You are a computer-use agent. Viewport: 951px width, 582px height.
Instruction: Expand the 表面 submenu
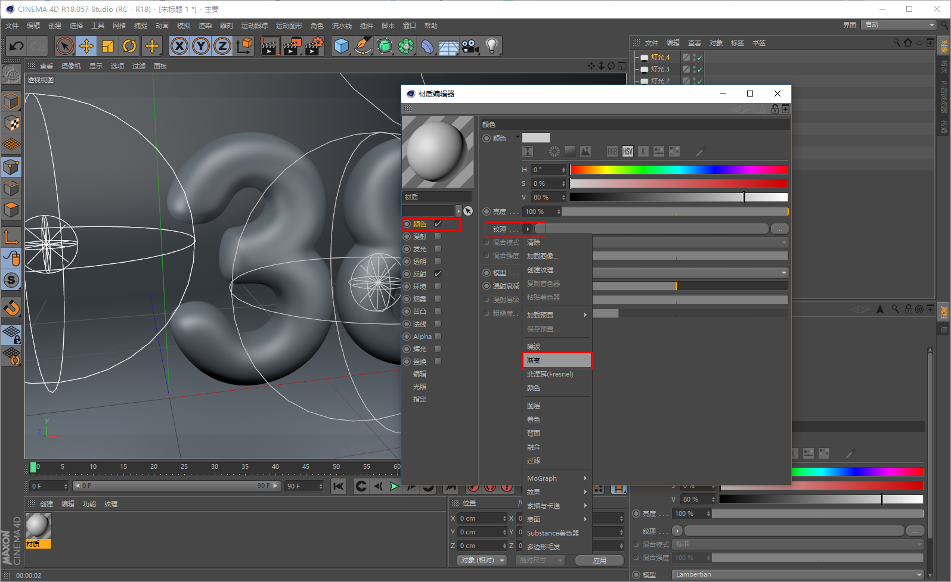(x=557, y=519)
